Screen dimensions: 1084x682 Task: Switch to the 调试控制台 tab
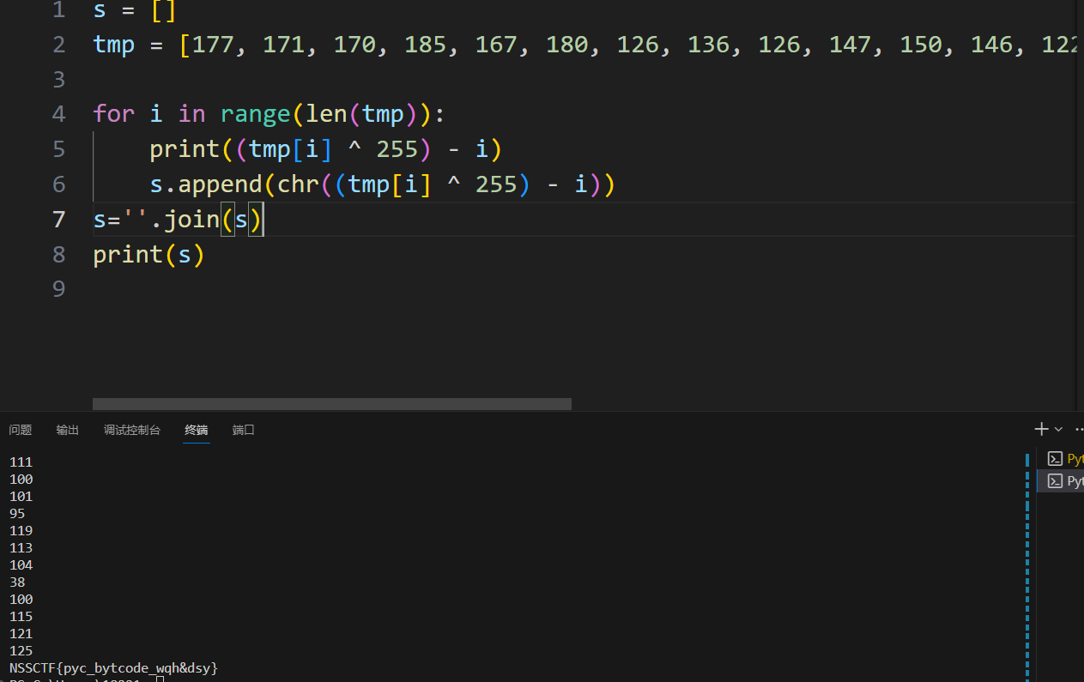[132, 430]
